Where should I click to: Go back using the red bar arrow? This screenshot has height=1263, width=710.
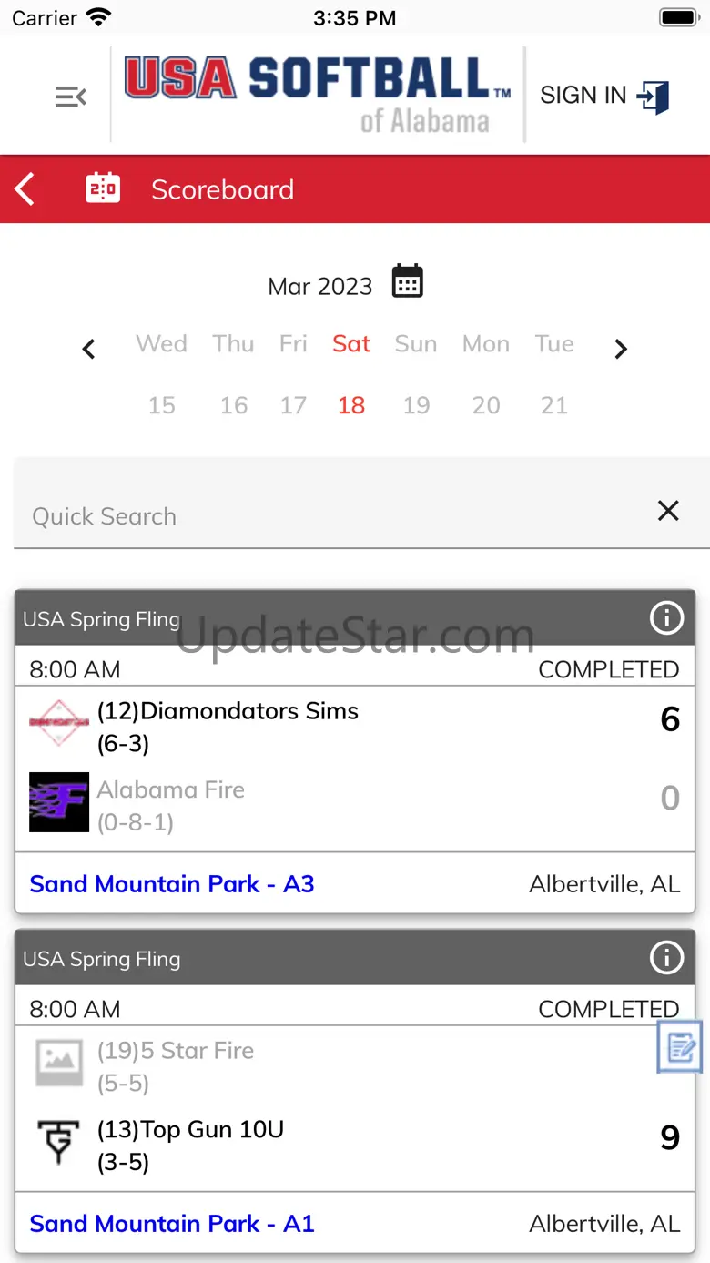tap(25, 189)
